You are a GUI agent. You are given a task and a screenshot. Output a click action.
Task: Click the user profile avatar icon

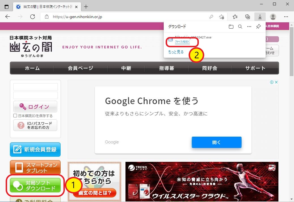273,17
